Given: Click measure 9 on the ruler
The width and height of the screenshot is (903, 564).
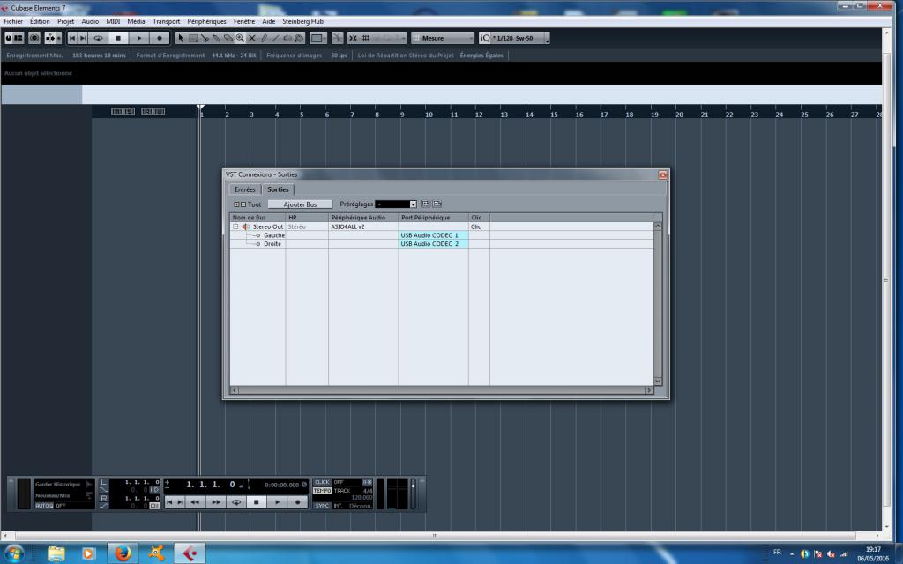Looking at the screenshot, I should [x=402, y=114].
